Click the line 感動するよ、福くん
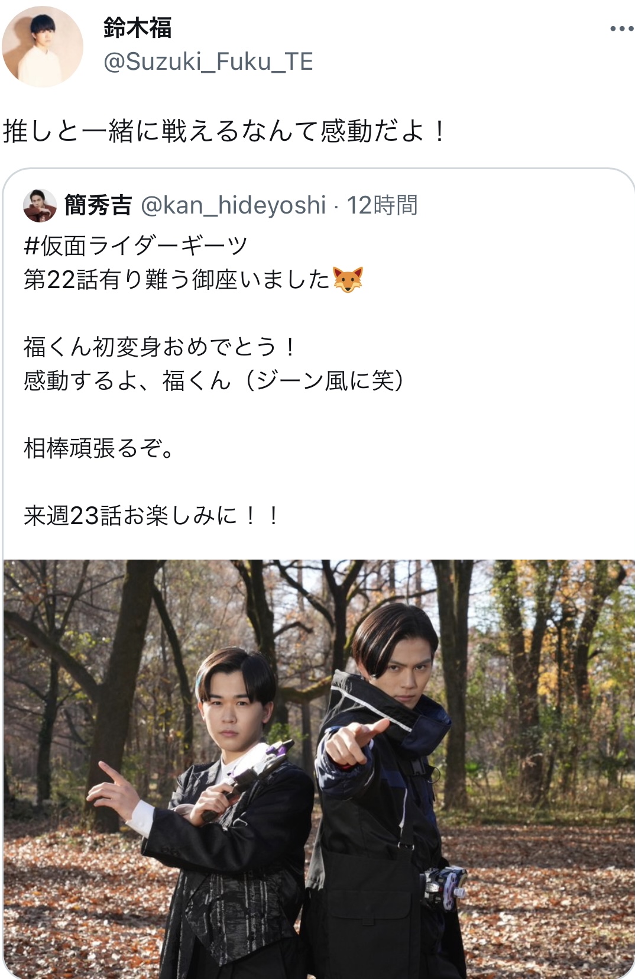The width and height of the screenshot is (635, 979). 127,380
